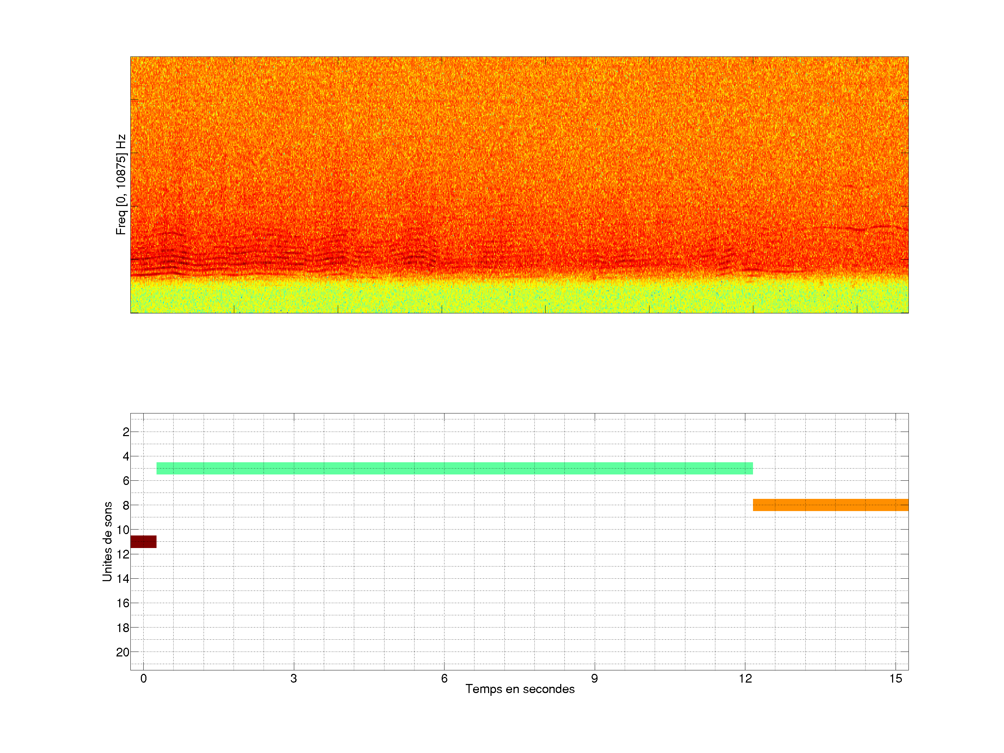The height and width of the screenshot is (753, 1004).
Task: Click x-axis tick label 12
Action: [x=745, y=678]
